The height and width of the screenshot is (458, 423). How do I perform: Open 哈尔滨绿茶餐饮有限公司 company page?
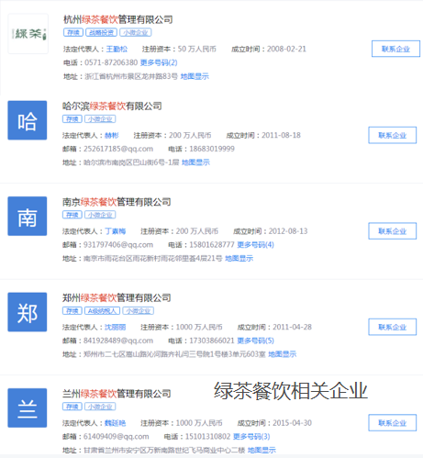(112, 106)
